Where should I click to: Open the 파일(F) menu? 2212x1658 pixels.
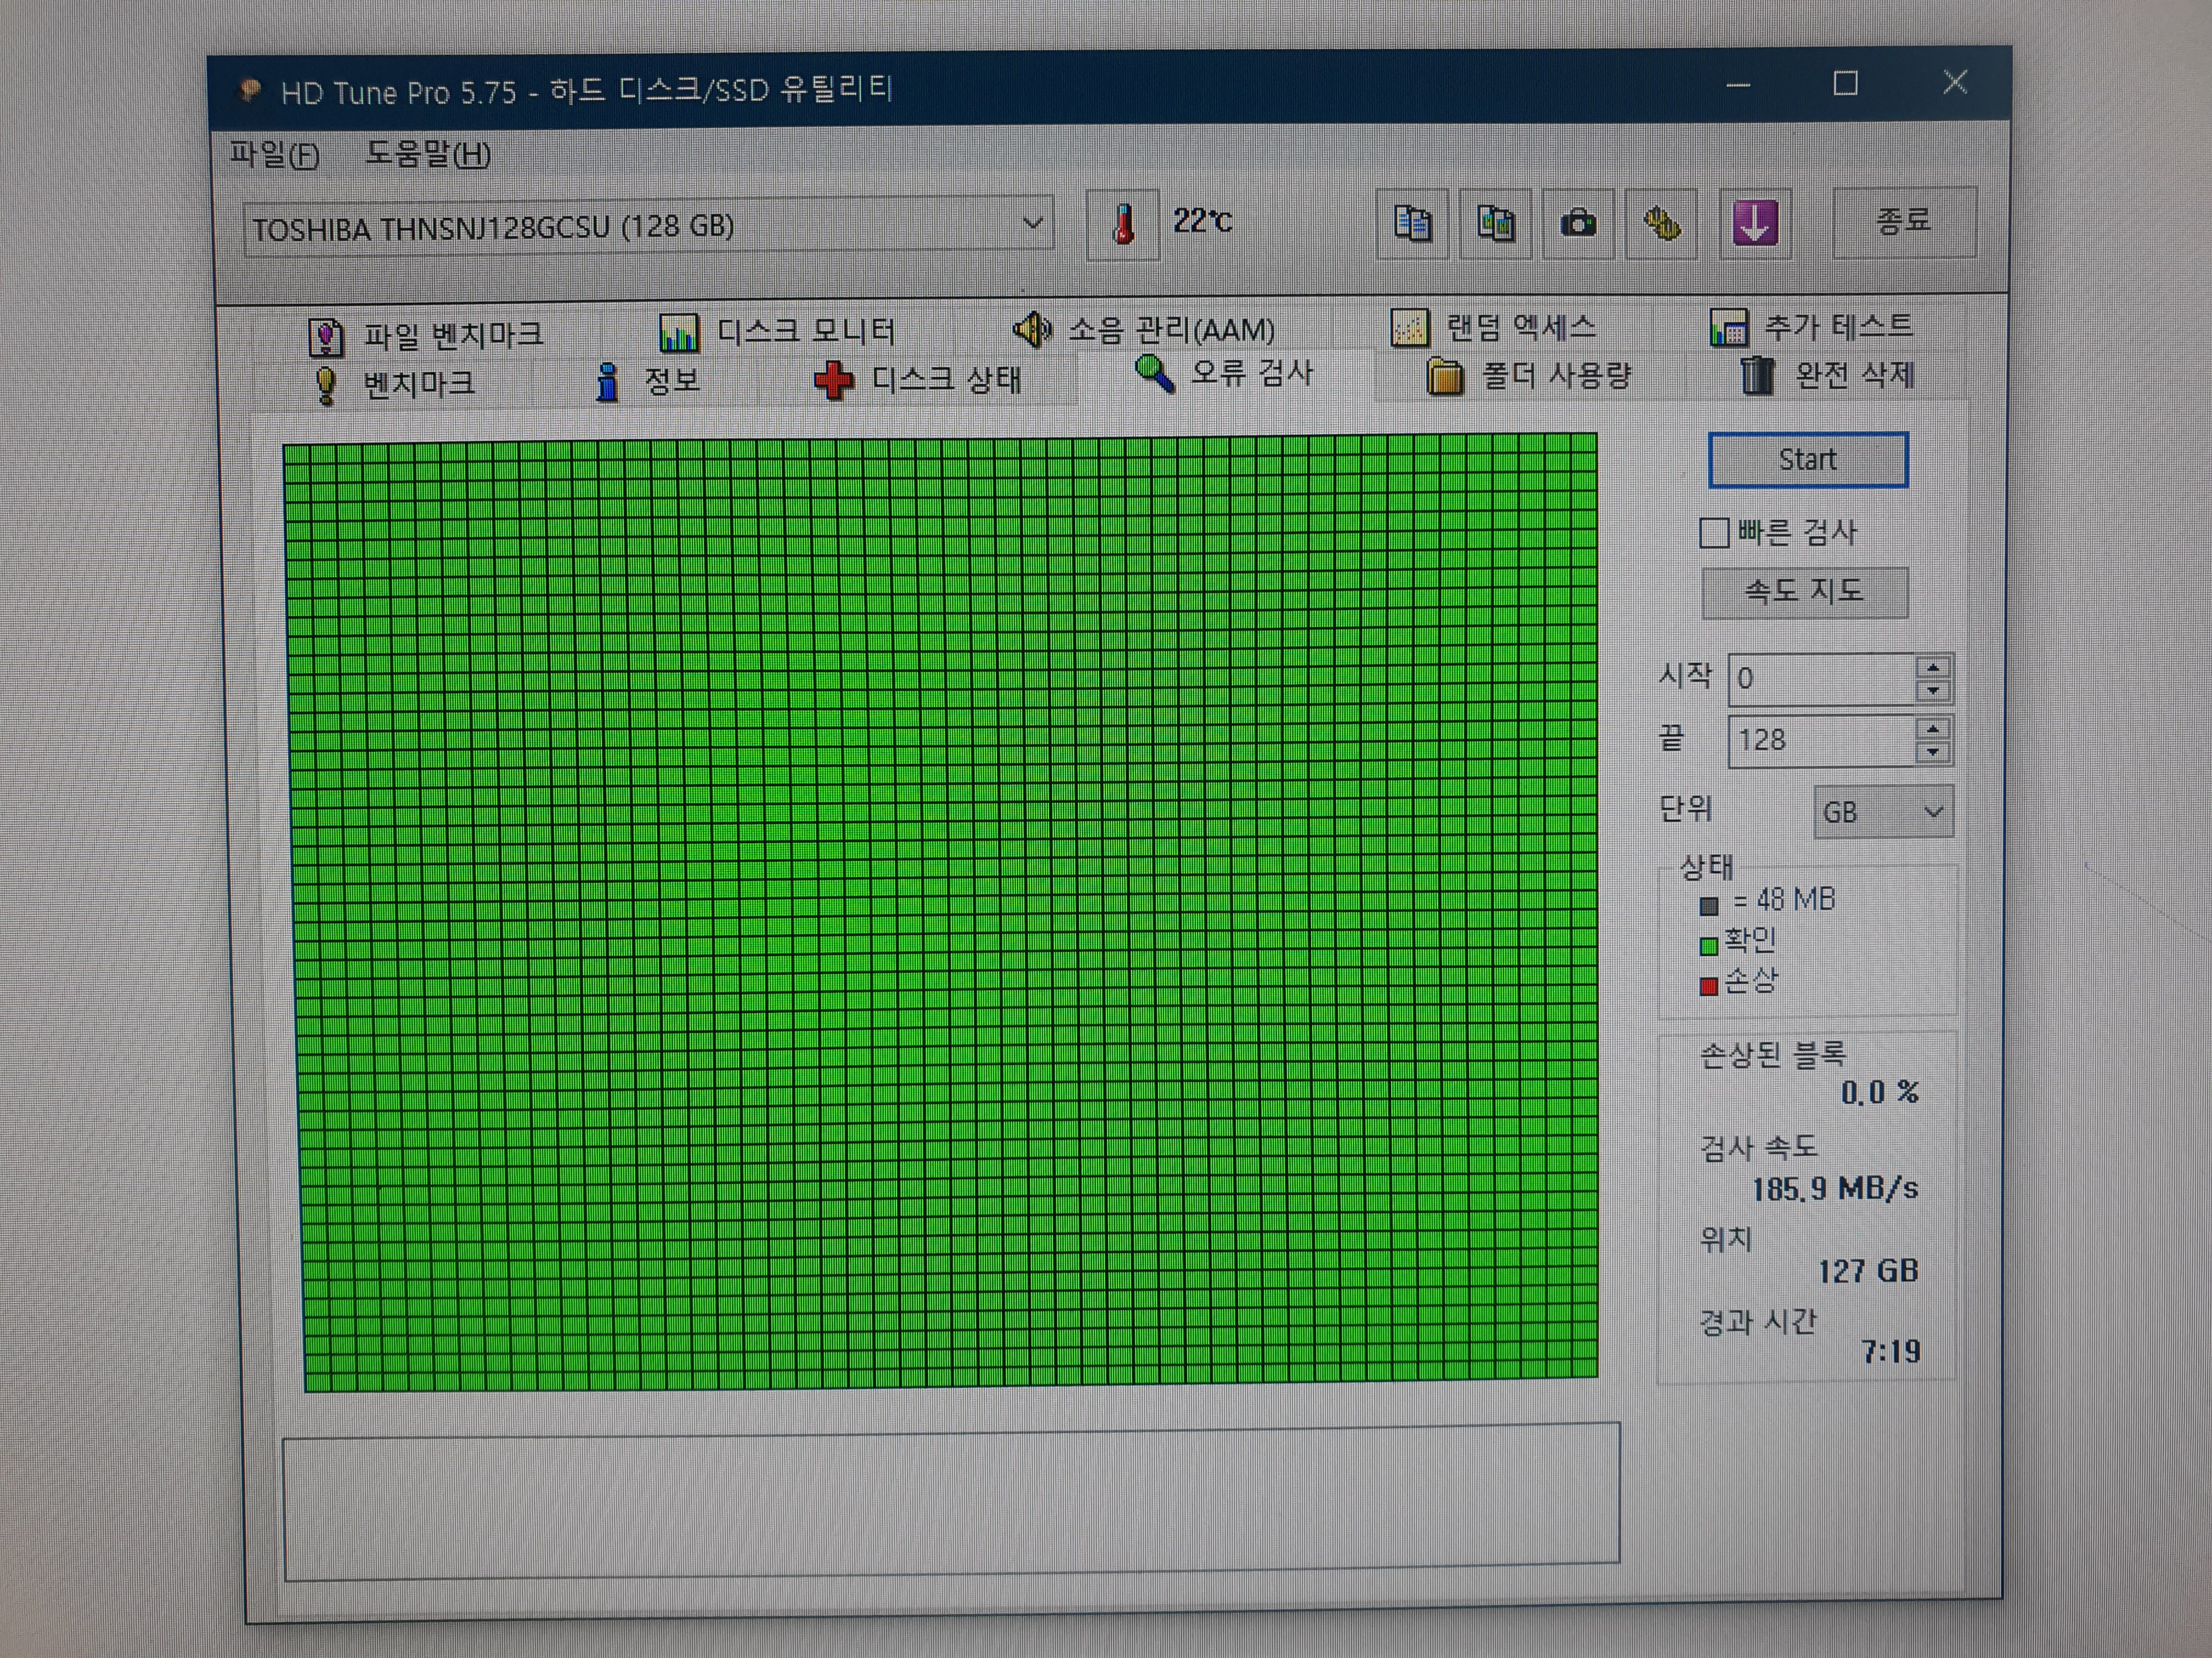click(x=274, y=155)
